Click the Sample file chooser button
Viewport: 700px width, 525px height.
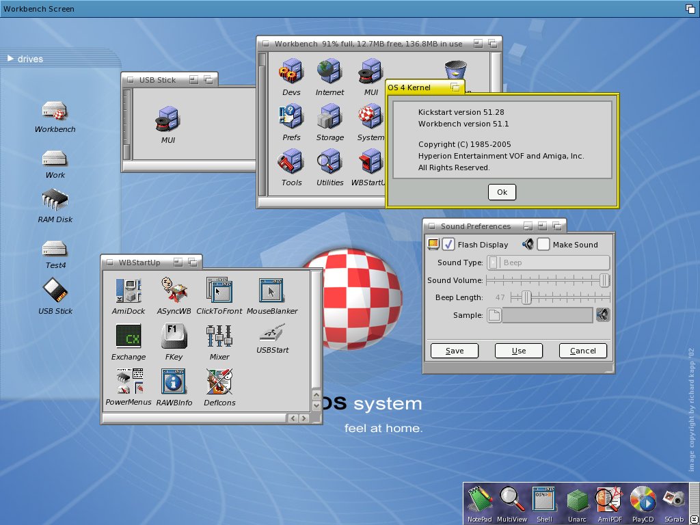coord(494,315)
